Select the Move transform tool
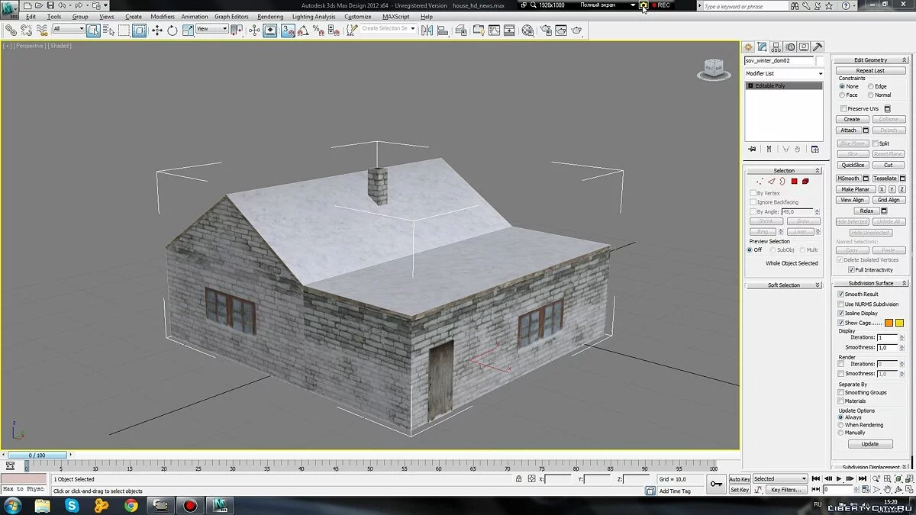This screenshot has width=916, height=515. [x=157, y=31]
